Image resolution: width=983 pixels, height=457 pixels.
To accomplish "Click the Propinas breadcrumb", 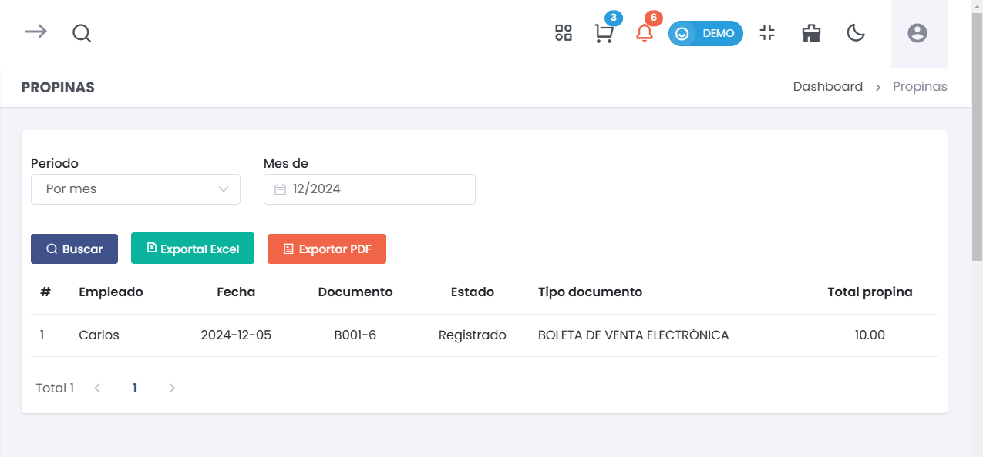I will pos(920,87).
